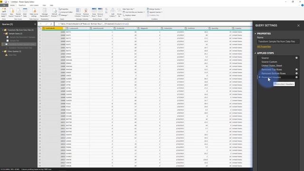Switch to the Add Column tab
The height and width of the screenshot is (171, 304).
[34, 5]
